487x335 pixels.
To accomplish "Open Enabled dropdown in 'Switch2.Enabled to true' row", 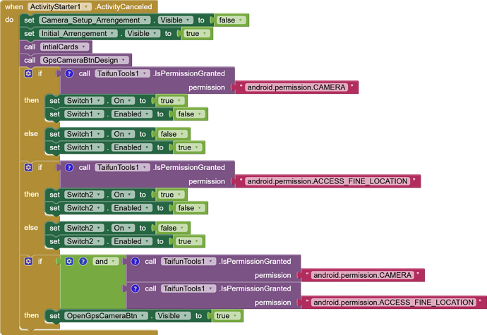I will point(132,241).
